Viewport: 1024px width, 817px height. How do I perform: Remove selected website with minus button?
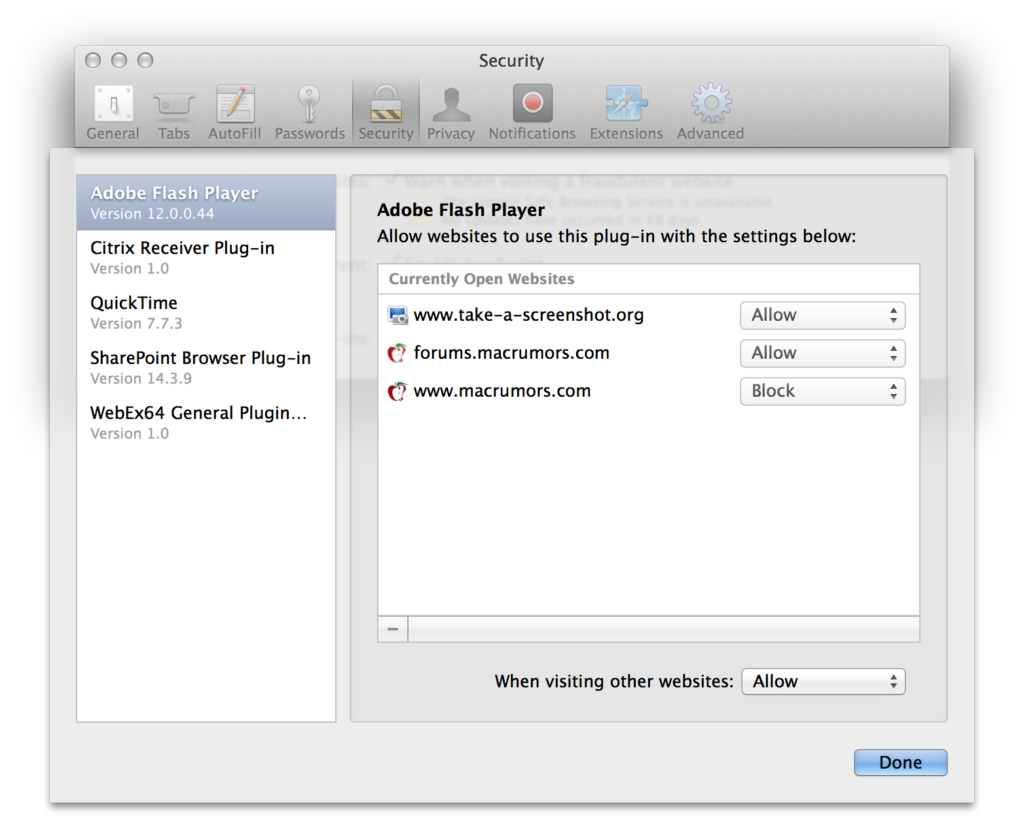pyautogui.click(x=393, y=629)
